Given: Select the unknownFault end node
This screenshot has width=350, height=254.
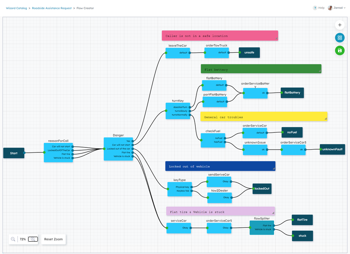Looking at the screenshot, I should point(332,149).
